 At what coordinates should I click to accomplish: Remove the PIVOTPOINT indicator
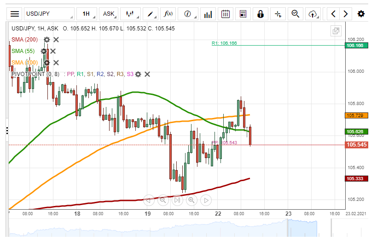(147, 74)
